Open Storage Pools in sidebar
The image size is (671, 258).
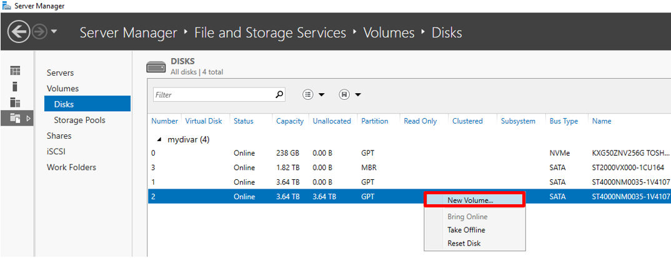(79, 120)
